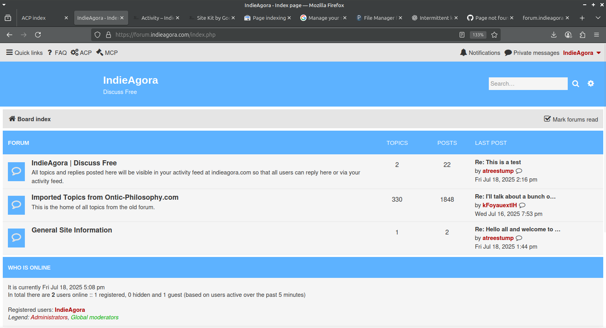Reset the 133% zoom level indicator
The image size is (606, 328).
click(x=478, y=35)
